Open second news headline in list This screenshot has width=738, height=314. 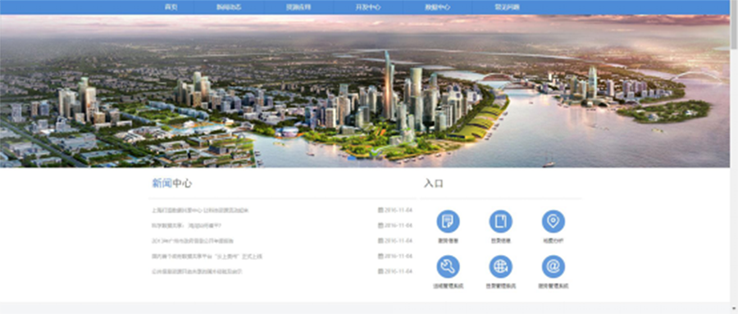[186, 225]
